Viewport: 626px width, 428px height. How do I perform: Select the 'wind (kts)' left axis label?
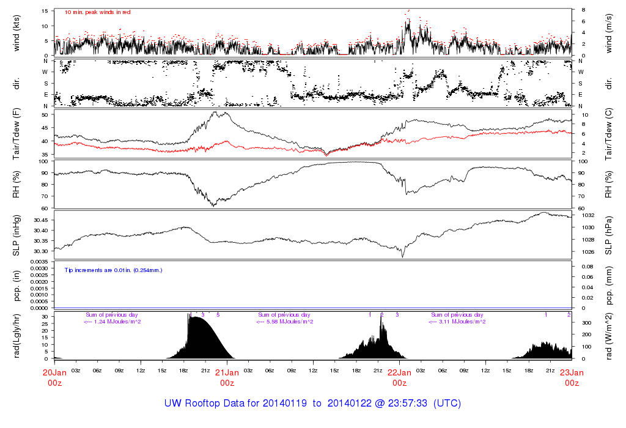(x=17, y=32)
